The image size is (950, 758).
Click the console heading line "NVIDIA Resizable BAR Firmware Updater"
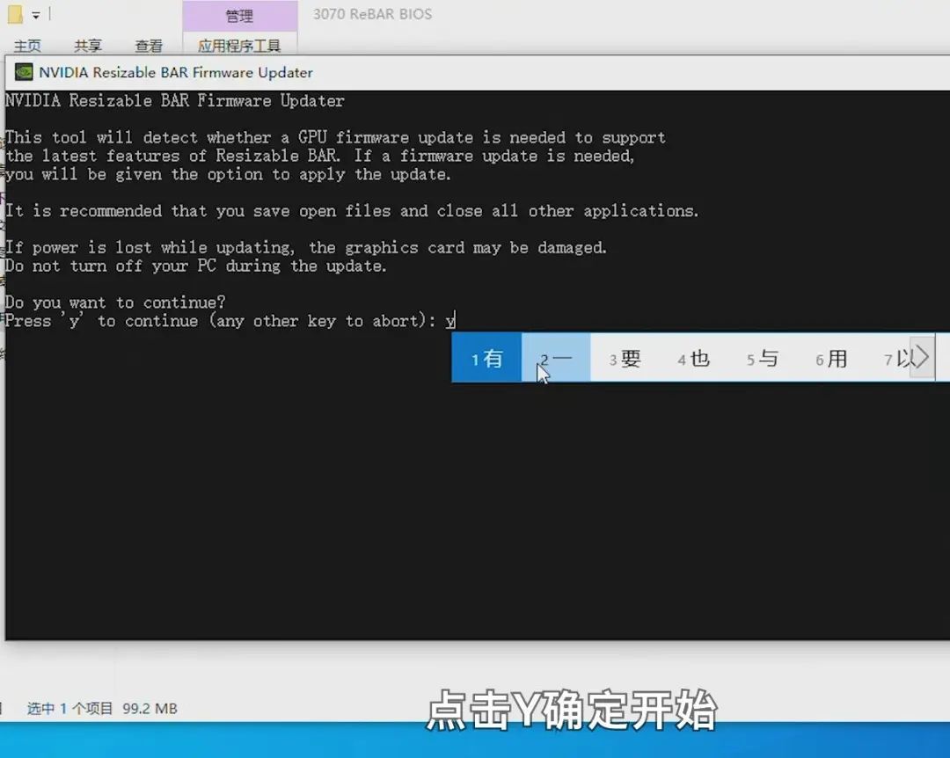pyautogui.click(x=175, y=100)
